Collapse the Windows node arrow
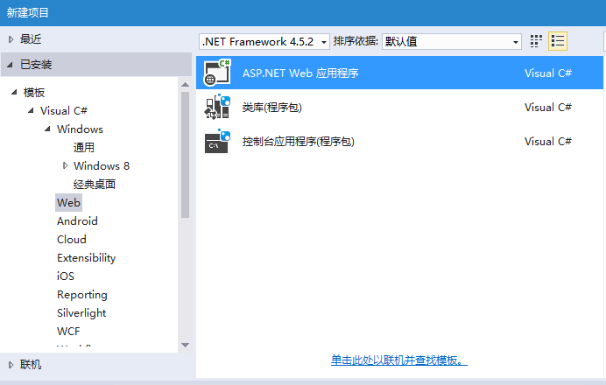This screenshot has height=385, width=606. 47,129
